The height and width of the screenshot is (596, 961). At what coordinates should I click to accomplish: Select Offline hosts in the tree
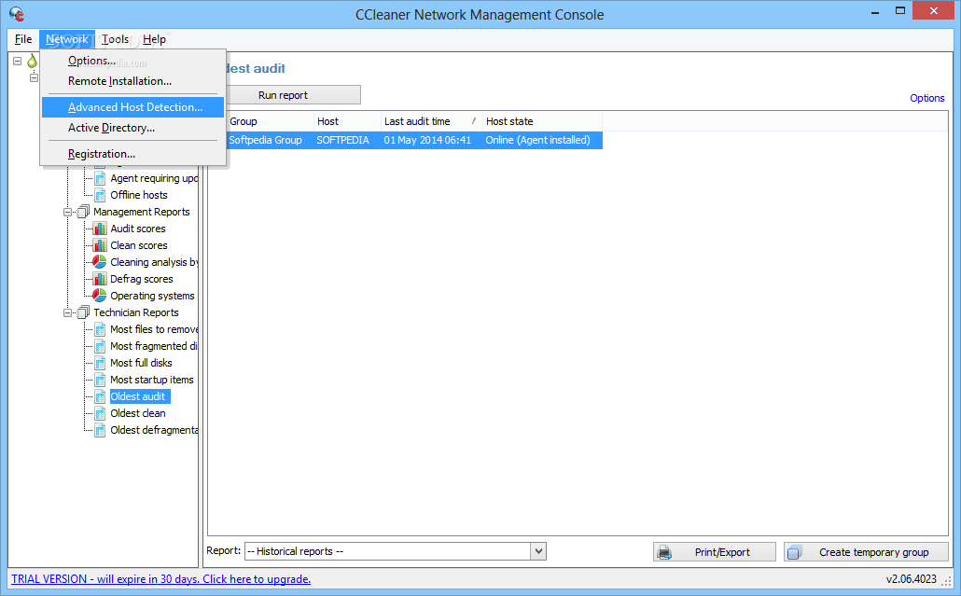[138, 195]
